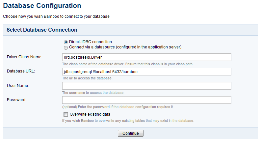
Task: Click the "Password:" label
Action: 16,100
